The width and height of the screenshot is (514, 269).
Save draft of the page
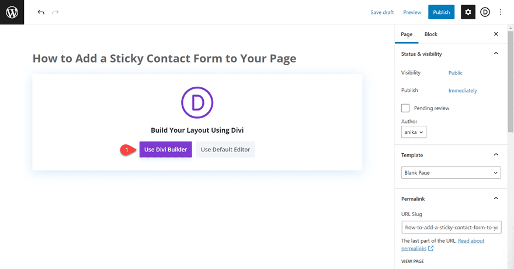382,12
